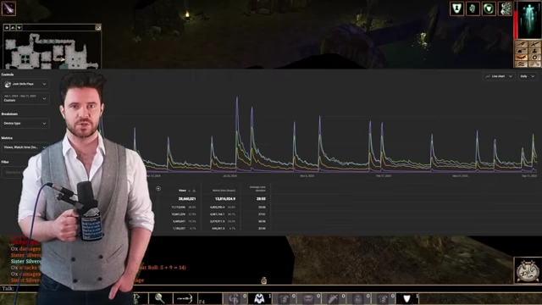
Task: Click the bottom-right action mode button
Action: tap(534, 64)
